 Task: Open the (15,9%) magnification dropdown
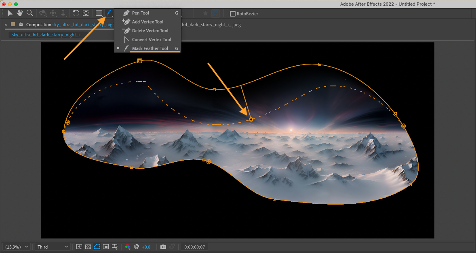pos(17,247)
